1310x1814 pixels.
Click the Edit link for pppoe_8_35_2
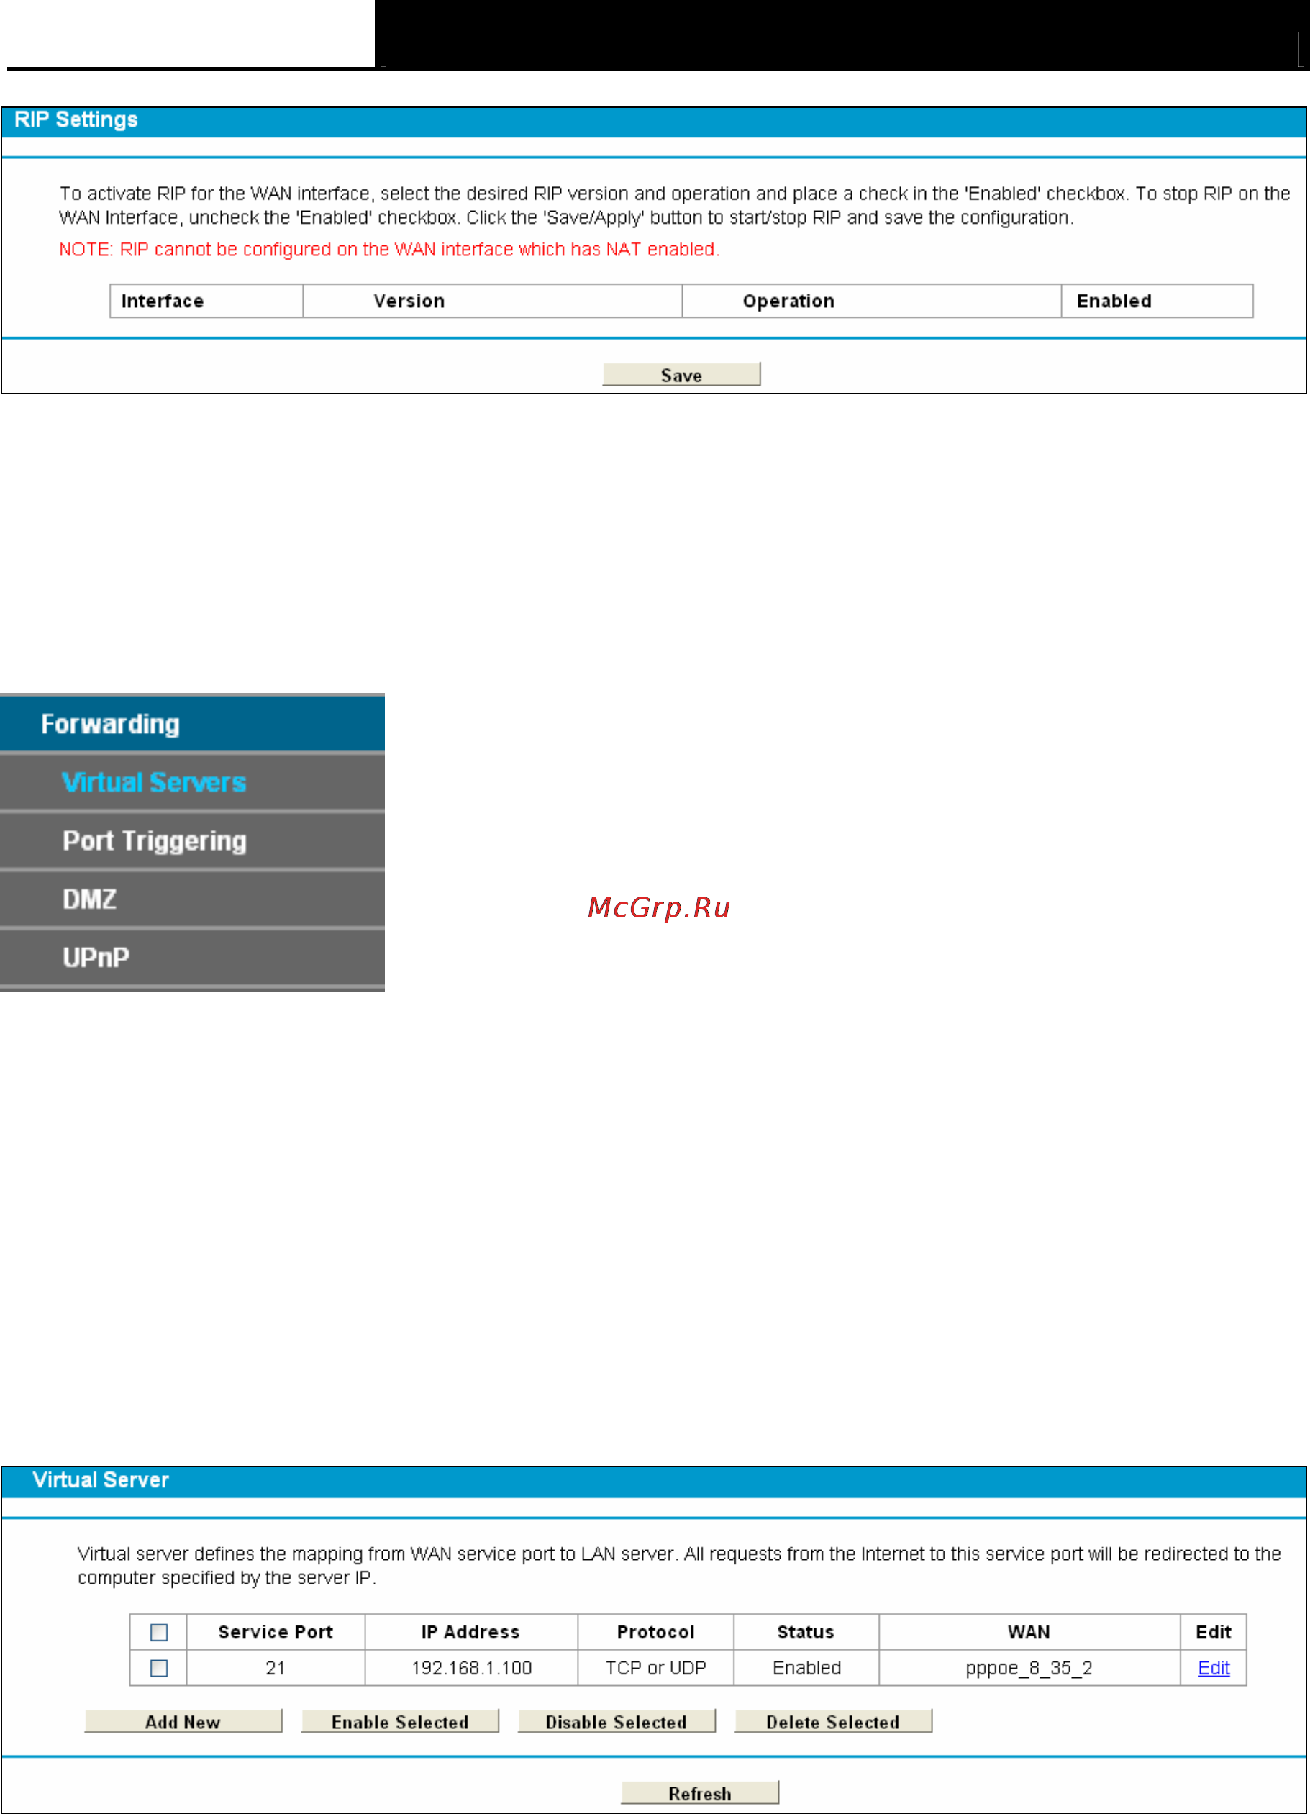(1213, 1669)
